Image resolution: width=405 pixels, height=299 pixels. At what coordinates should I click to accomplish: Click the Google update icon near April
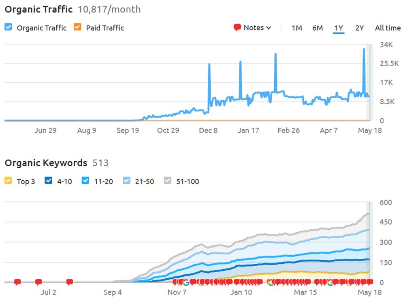coord(330,282)
